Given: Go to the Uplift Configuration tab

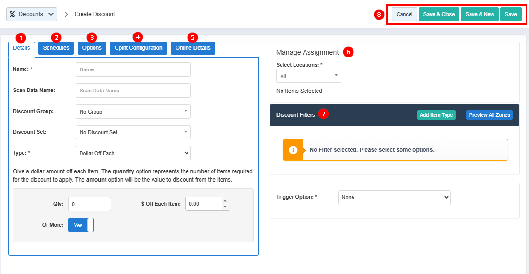Looking at the screenshot, I should pyautogui.click(x=139, y=48).
